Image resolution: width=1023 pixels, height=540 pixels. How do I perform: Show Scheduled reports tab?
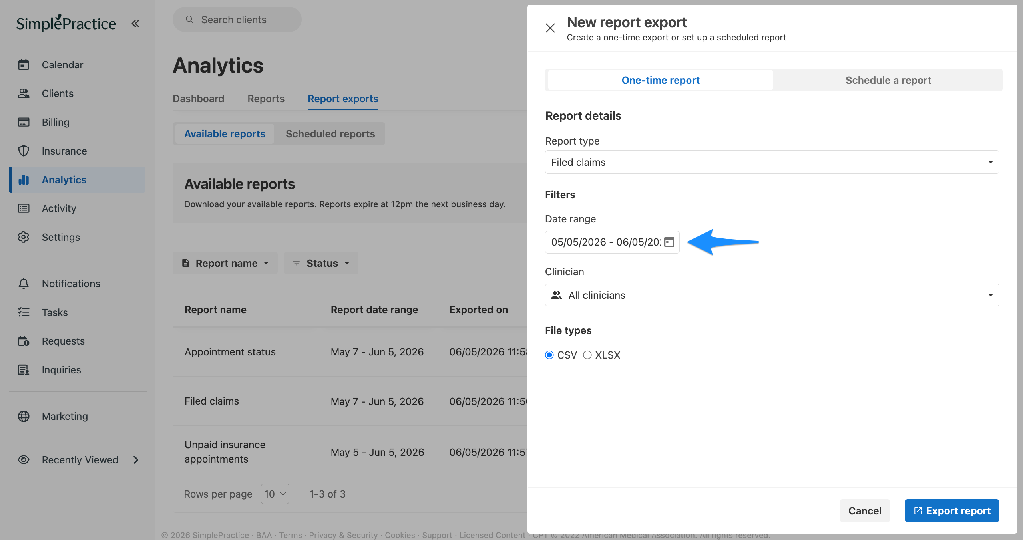tap(330, 134)
